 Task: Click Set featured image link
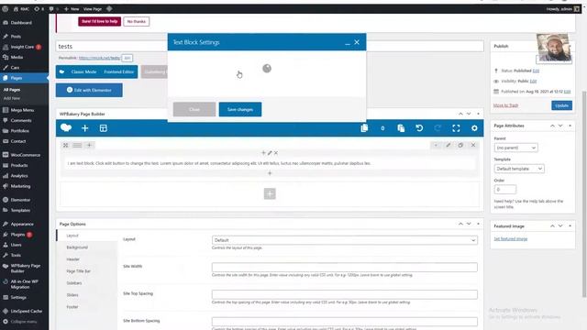pos(511,238)
